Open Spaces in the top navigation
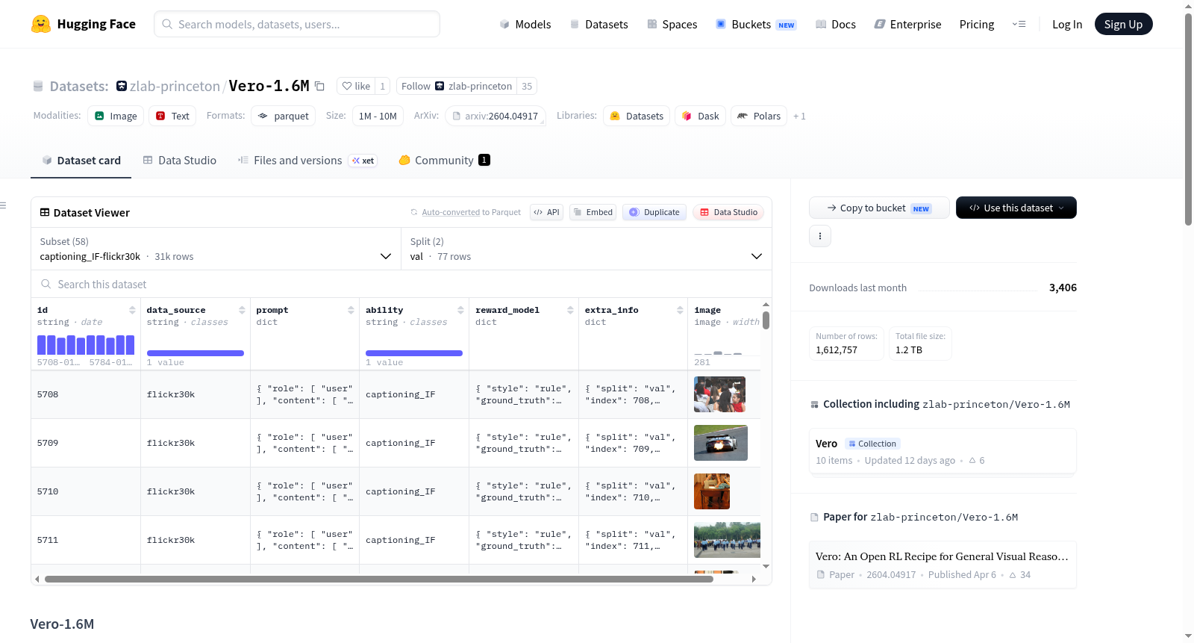The image size is (1194, 643). pos(672,24)
